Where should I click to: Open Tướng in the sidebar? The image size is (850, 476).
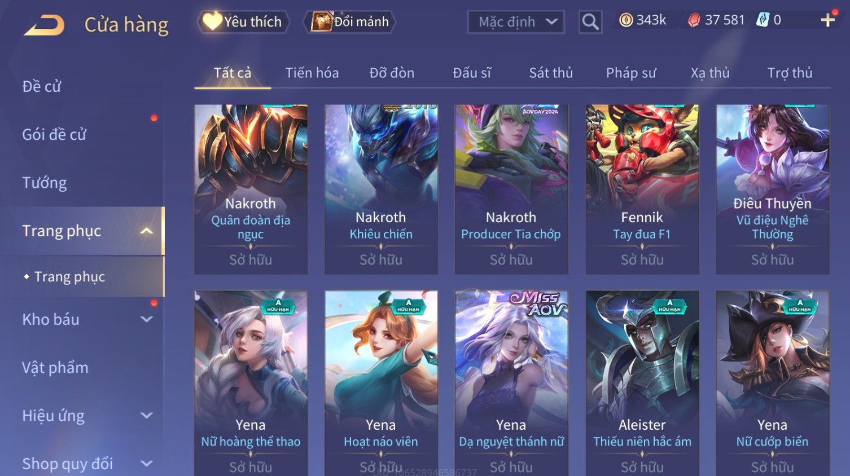(45, 183)
